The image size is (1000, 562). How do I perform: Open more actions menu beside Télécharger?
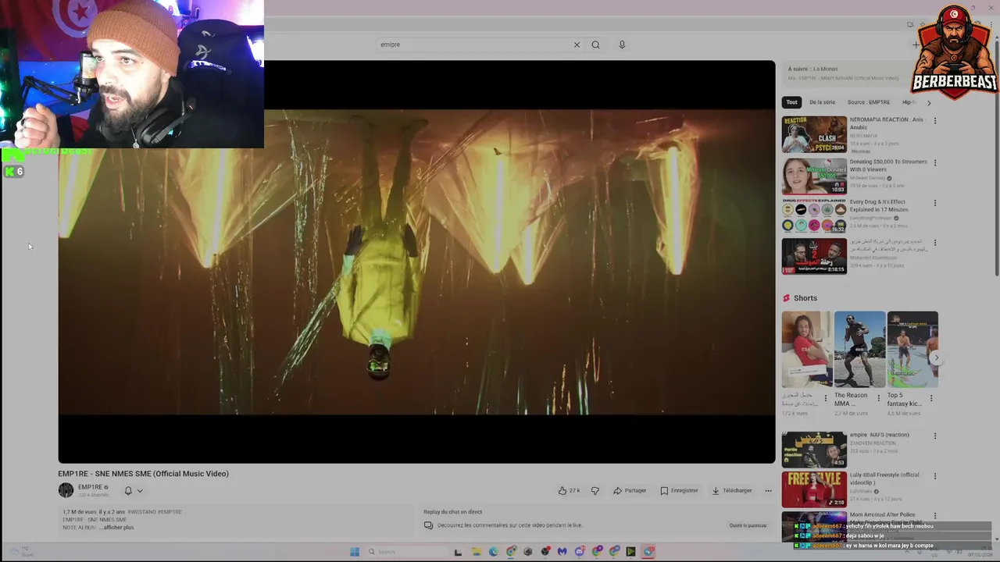tap(768, 490)
